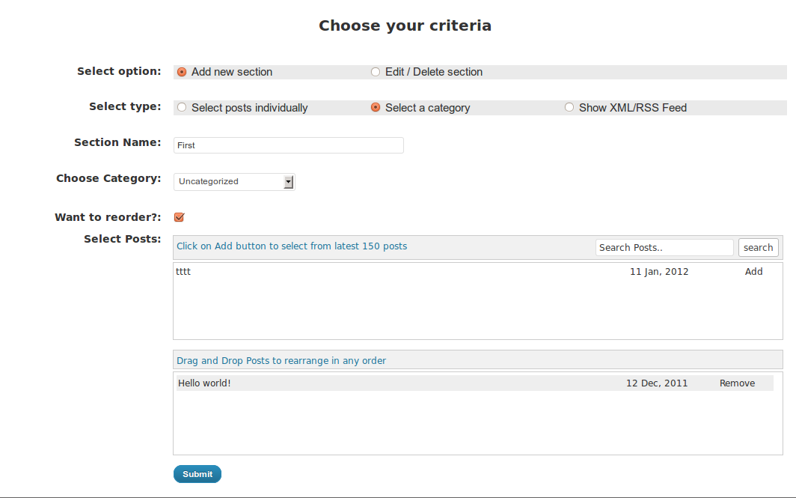Screen dimensions: 796x498
Task: Submit the section form
Action: [198, 474]
